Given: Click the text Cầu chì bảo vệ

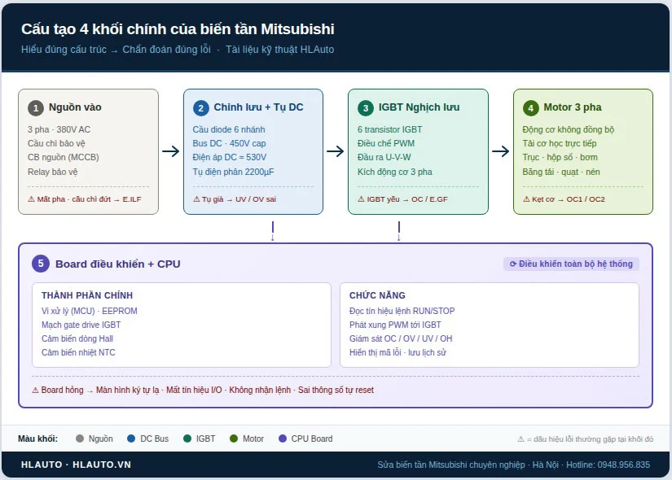Looking at the screenshot, I should point(56,143).
